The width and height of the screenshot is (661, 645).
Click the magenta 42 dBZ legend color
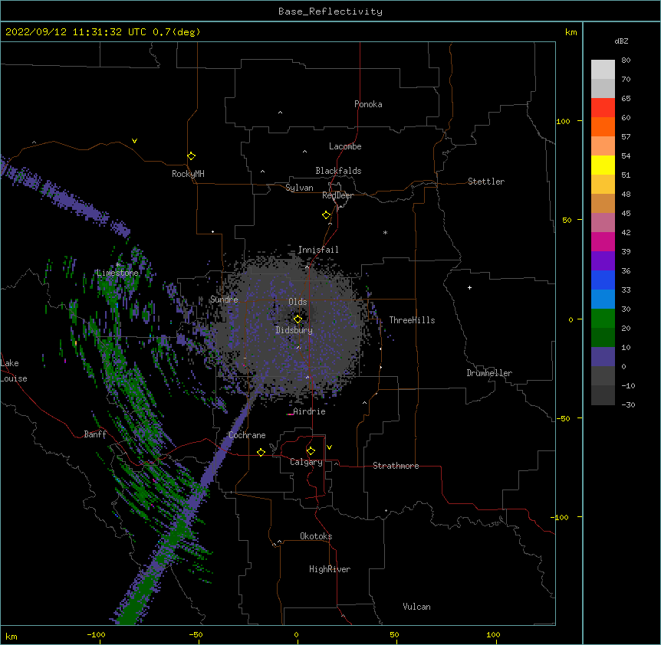(x=603, y=241)
